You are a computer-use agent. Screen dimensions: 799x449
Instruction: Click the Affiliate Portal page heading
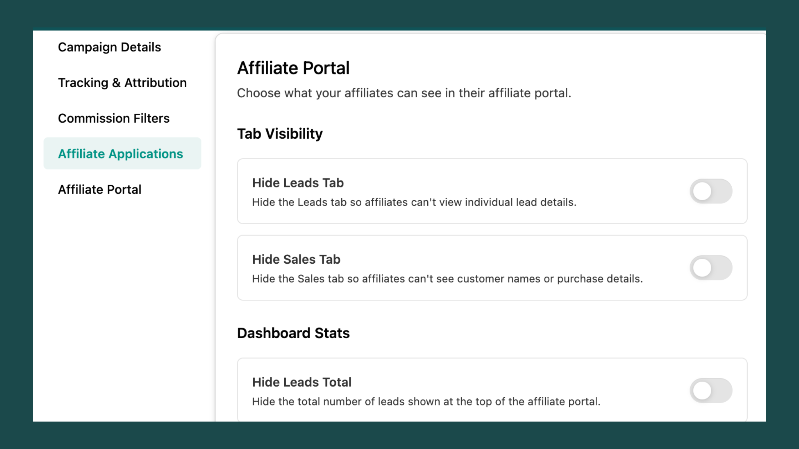[293, 68]
